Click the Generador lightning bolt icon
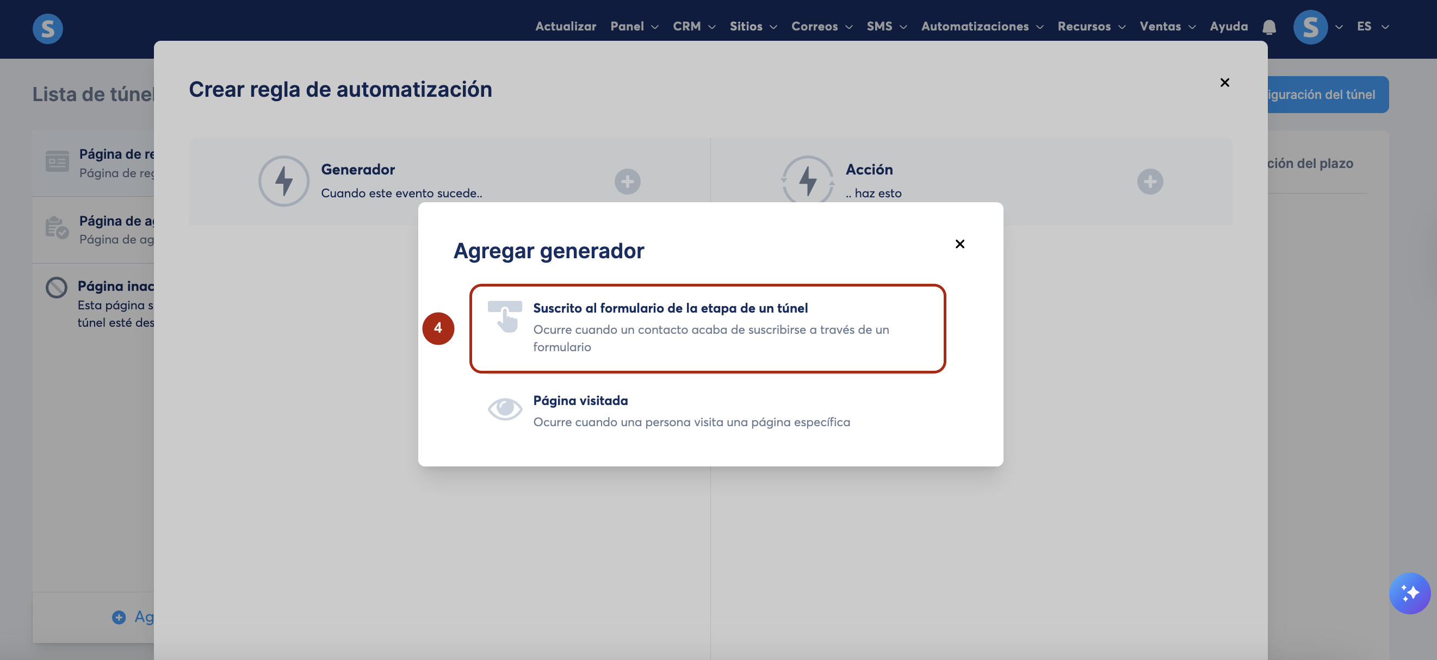This screenshot has width=1437, height=660. [283, 181]
